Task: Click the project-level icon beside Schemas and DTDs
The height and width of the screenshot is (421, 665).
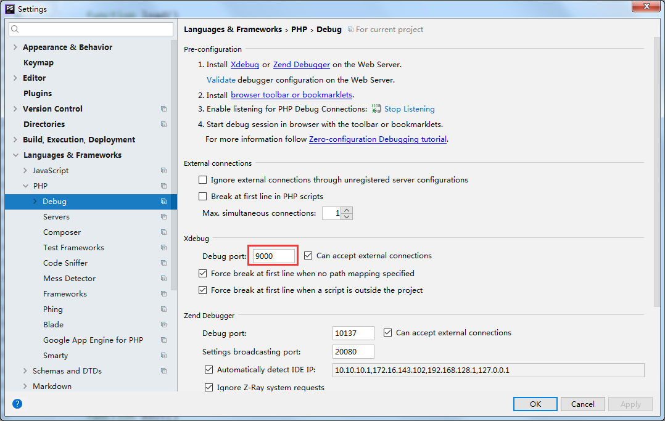Action: 163,370
